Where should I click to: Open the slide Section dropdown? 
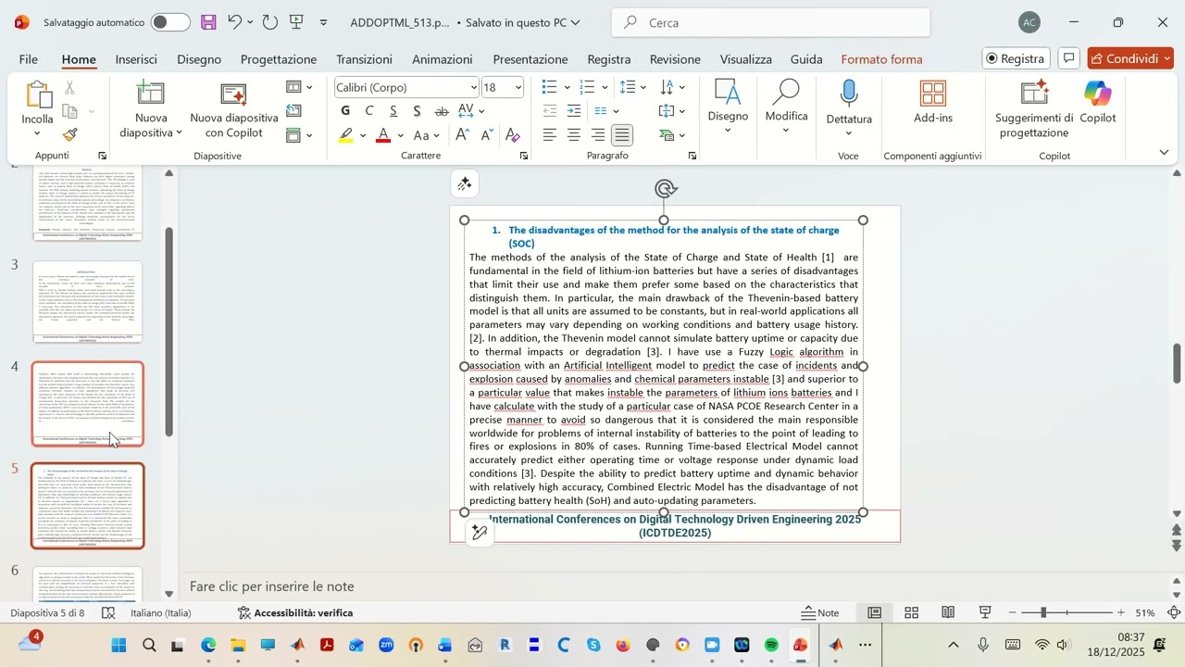coord(299,135)
